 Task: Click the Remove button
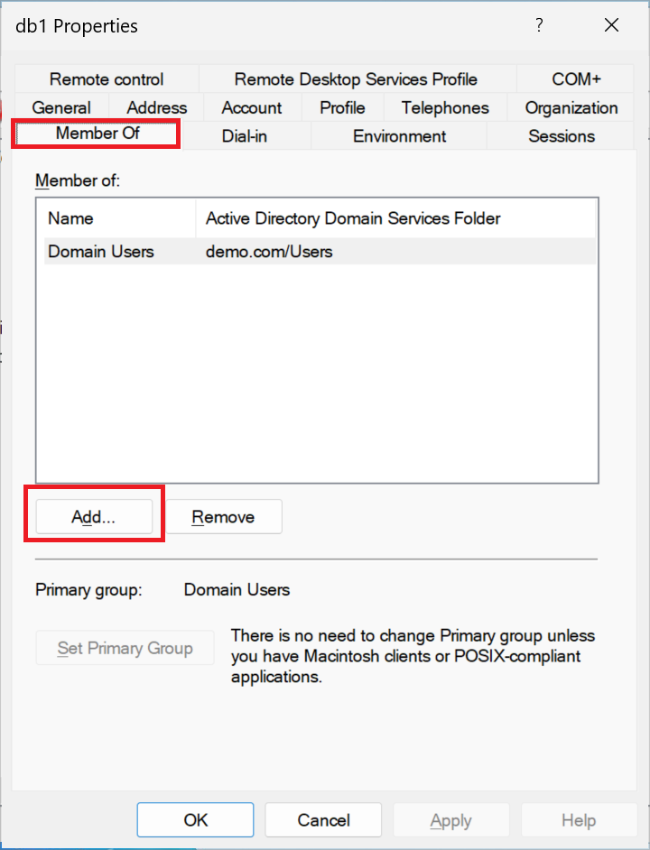[x=224, y=517]
